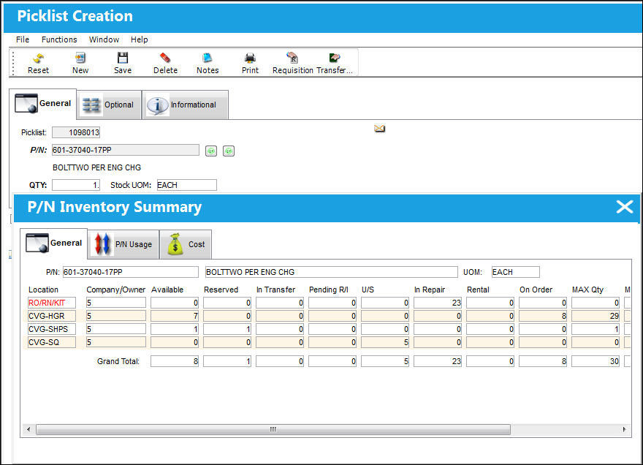Select the RO/RN/KIT location row

click(52, 303)
